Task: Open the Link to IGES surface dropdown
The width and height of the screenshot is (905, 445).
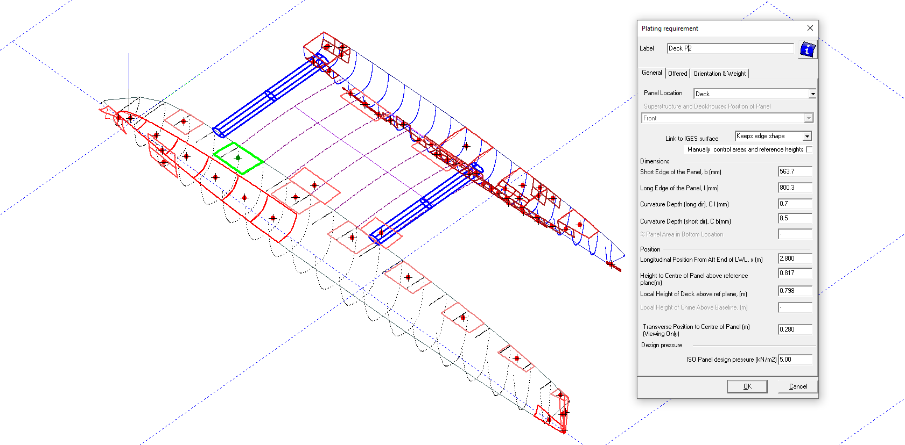Action: [807, 137]
